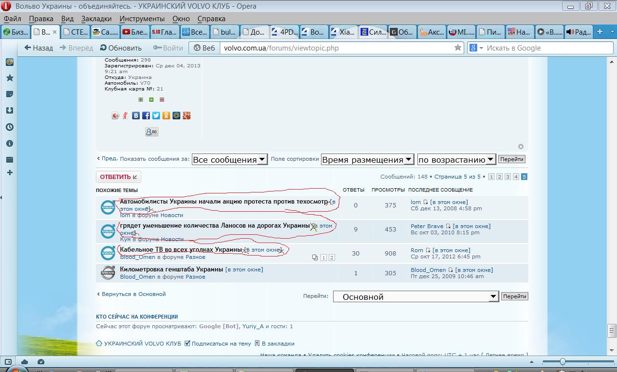Toggle the Подписаться на тему checkbox link
The height and width of the screenshot is (372, 617).
(x=217, y=344)
